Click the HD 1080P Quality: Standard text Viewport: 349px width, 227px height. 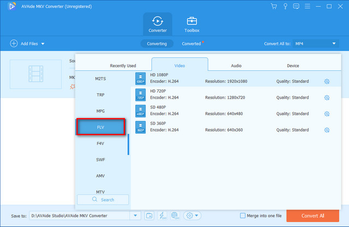click(x=292, y=81)
